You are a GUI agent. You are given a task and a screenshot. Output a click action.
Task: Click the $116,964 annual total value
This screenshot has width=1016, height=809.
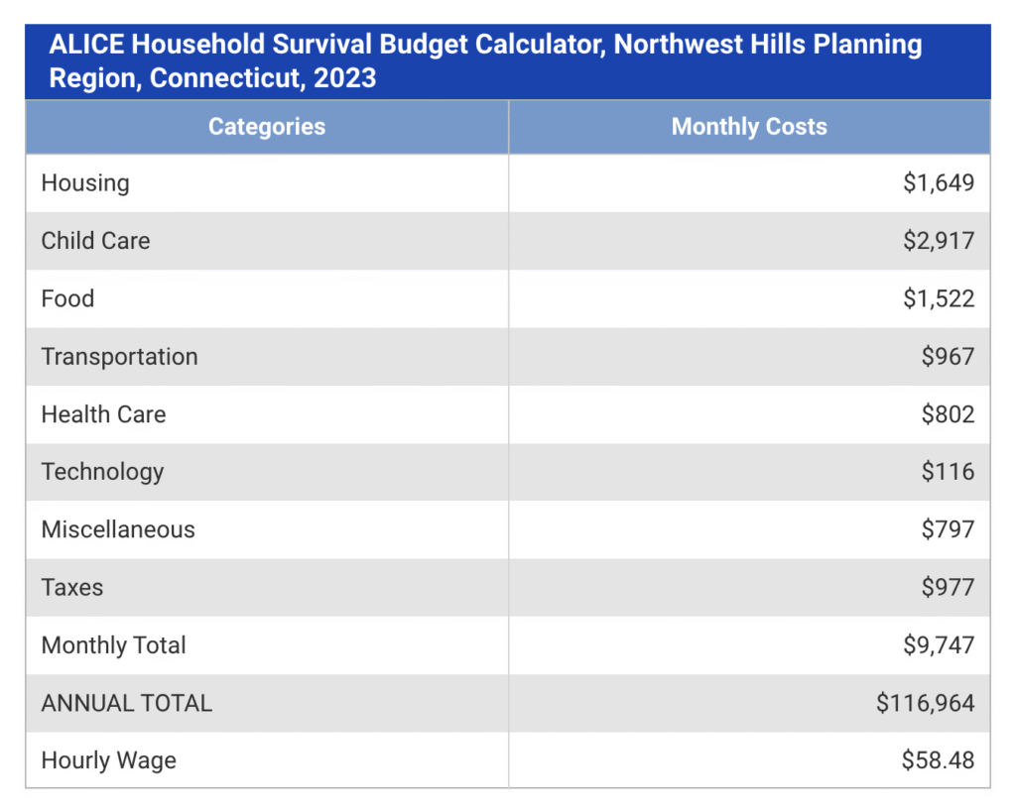[926, 703]
